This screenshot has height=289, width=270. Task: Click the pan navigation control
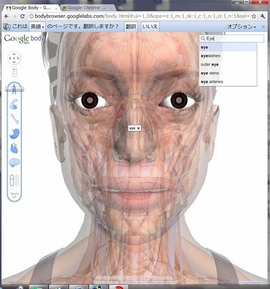[14, 58]
